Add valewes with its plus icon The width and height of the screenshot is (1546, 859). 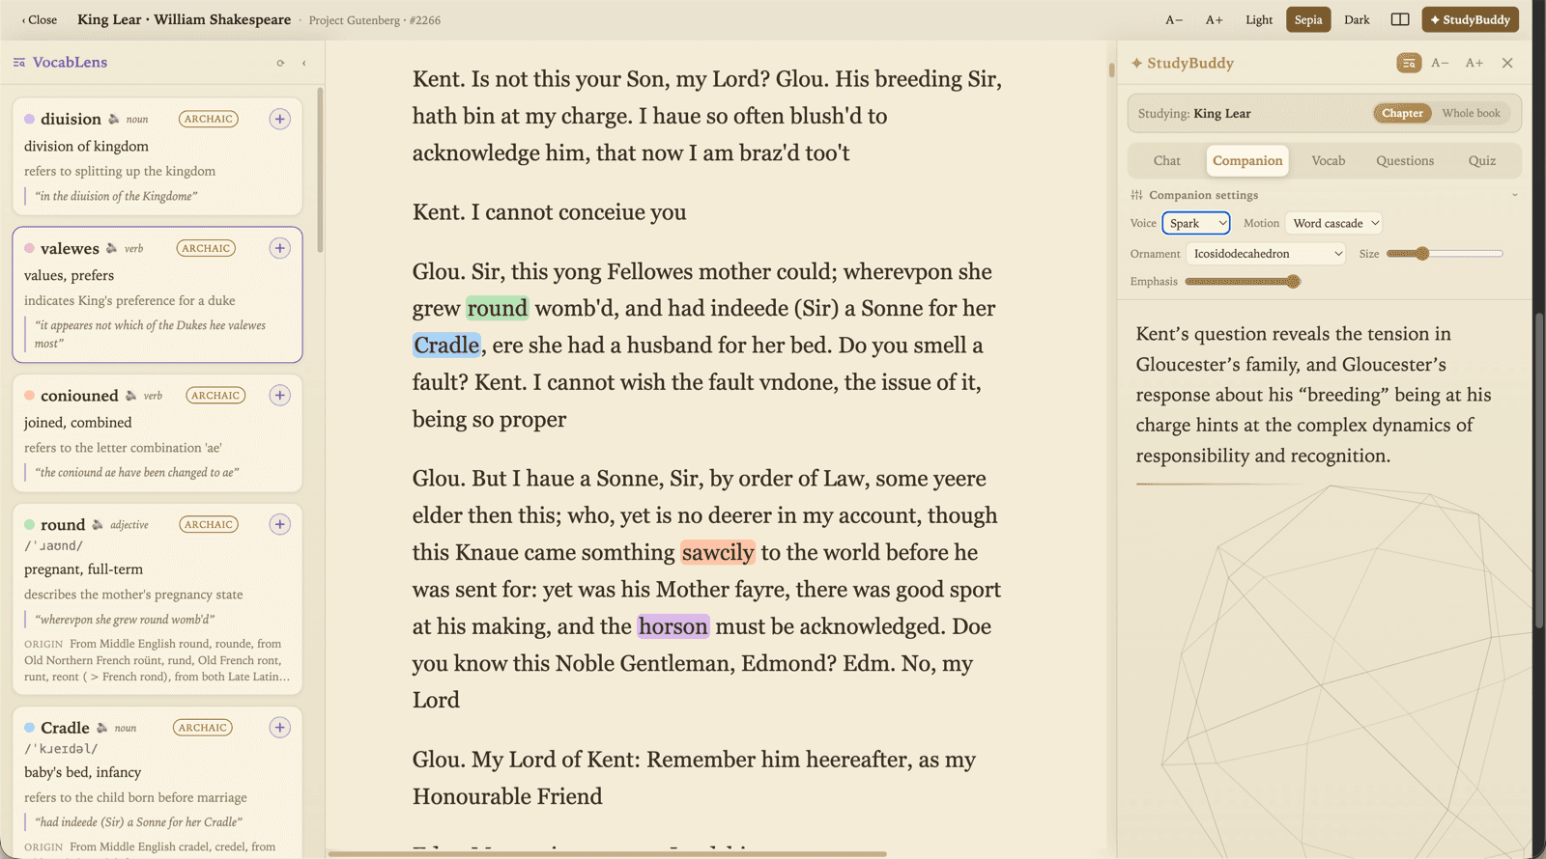click(x=279, y=248)
